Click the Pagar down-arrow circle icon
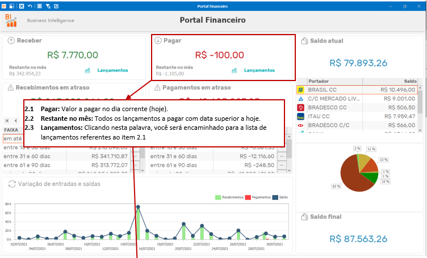Viewport: 427px width, 258px height. 158,40
